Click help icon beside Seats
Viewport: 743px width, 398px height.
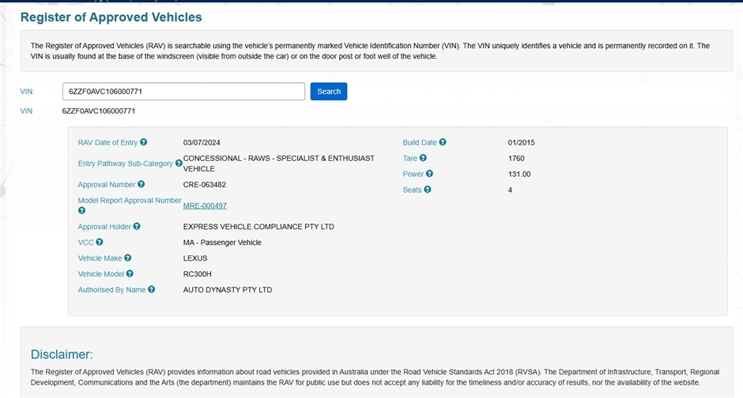coord(428,190)
